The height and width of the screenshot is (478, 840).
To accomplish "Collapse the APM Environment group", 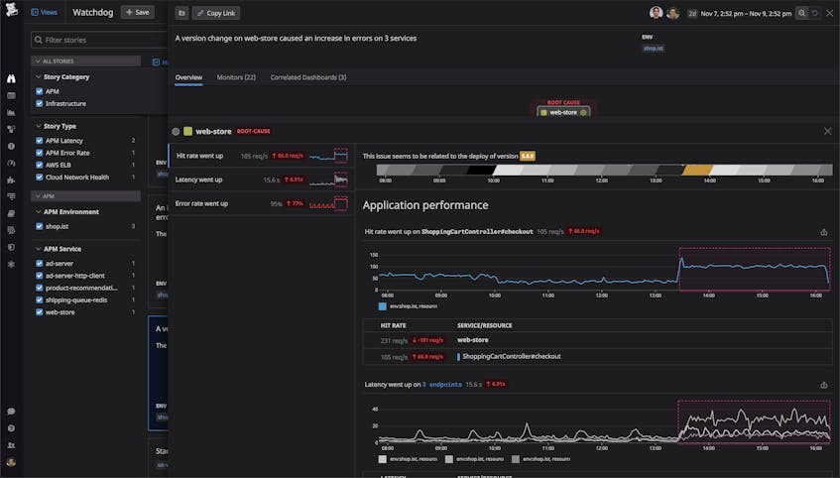I will [67, 212].
